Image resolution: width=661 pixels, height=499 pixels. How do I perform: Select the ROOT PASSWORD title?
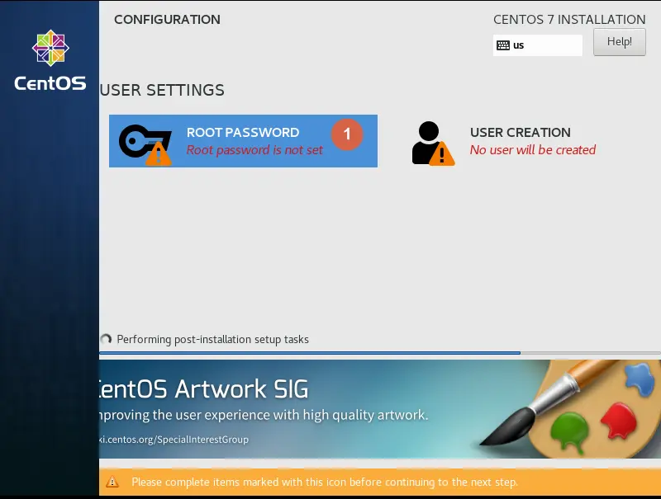tap(243, 132)
